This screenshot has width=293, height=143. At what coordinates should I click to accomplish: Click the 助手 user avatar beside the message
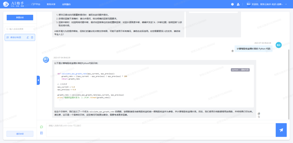coord(278,45)
